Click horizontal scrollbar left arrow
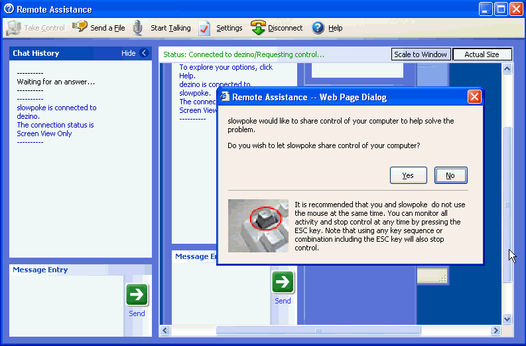The height and width of the screenshot is (346, 526). pyautogui.click(x=164, y=331)
